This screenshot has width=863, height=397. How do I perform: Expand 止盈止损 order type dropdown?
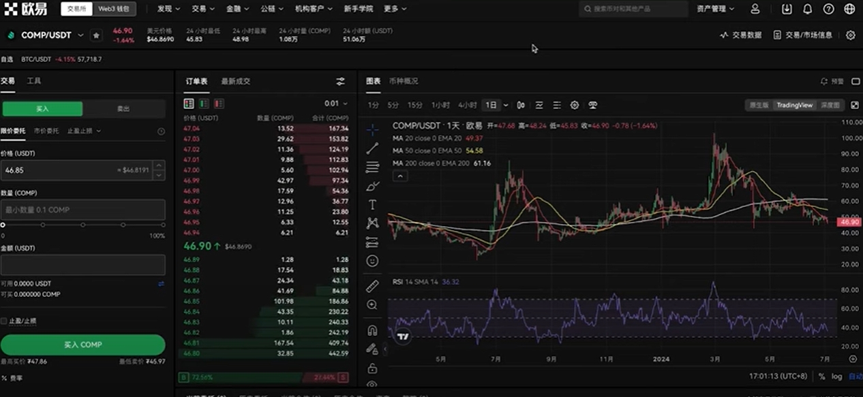(84, 131)
